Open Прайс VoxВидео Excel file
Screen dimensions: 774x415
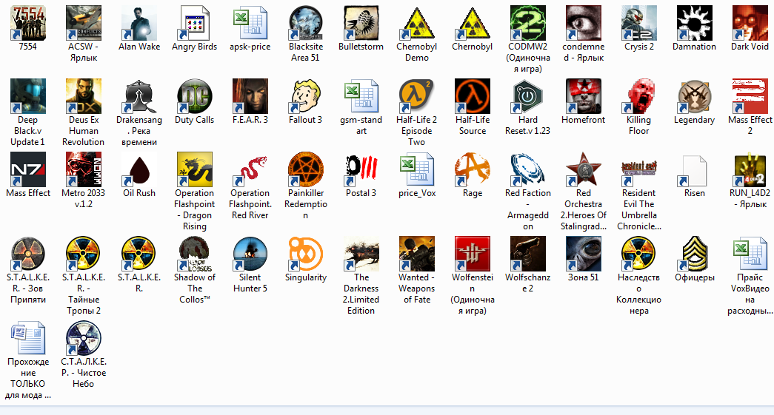pyautogui.click(x=750, y=254)
